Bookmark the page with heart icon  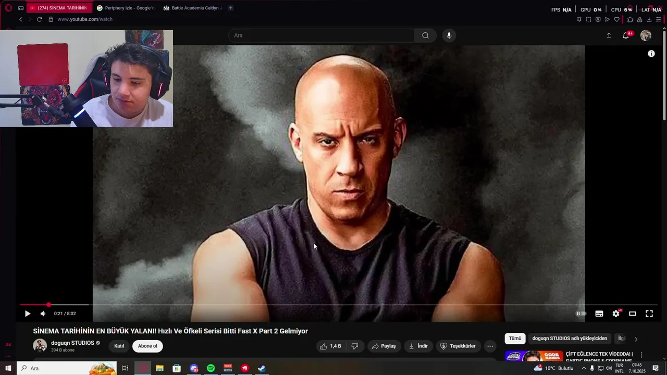pos(616,19)
